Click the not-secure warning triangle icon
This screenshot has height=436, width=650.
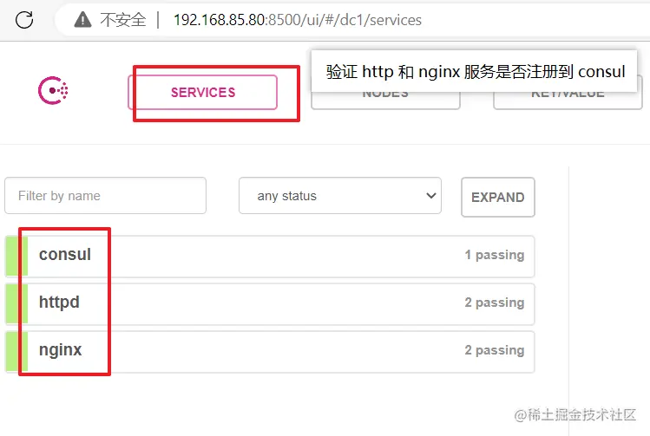click(x=83, y=19)
